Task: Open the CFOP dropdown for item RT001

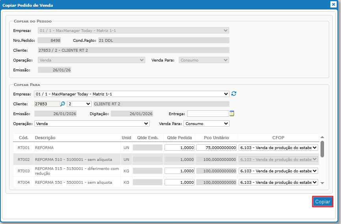Action: click(x=278, y=147)
